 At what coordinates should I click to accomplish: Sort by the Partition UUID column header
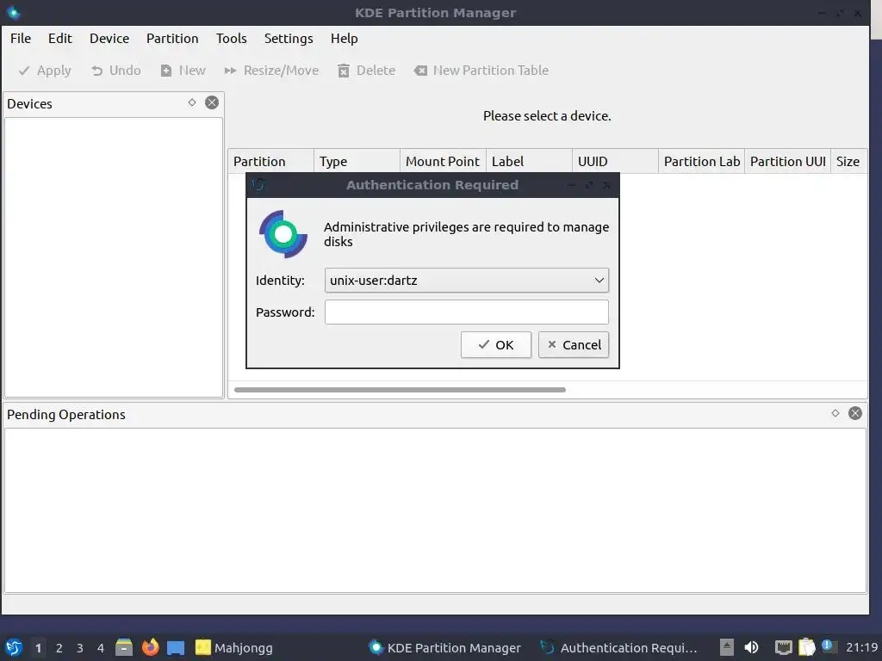tap(787, 161)
